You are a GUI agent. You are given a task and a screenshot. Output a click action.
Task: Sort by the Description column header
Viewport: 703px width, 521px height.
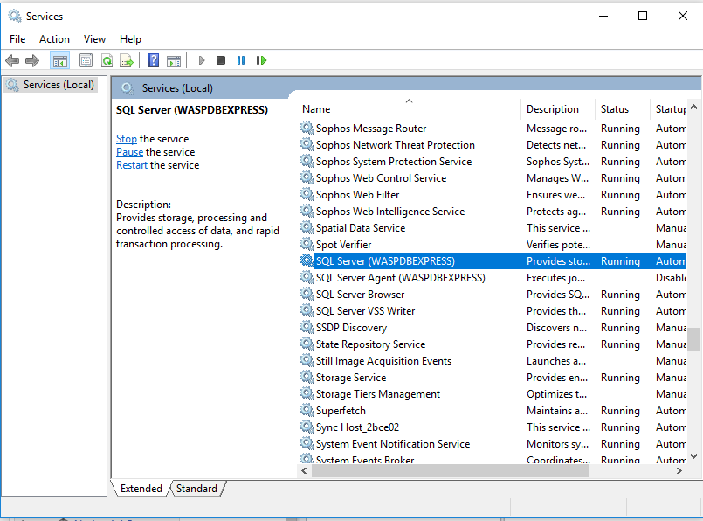pyautogui.click(x=558, y=108)
